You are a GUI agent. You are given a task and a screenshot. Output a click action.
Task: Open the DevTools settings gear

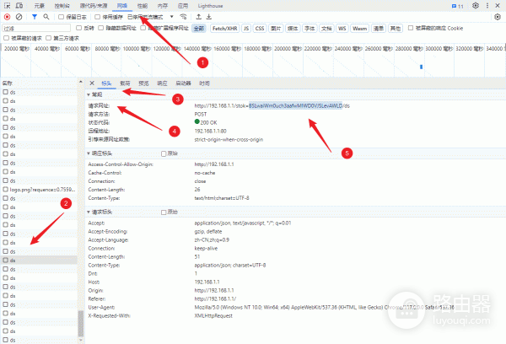pyautogui.click(x=476, y=6)
